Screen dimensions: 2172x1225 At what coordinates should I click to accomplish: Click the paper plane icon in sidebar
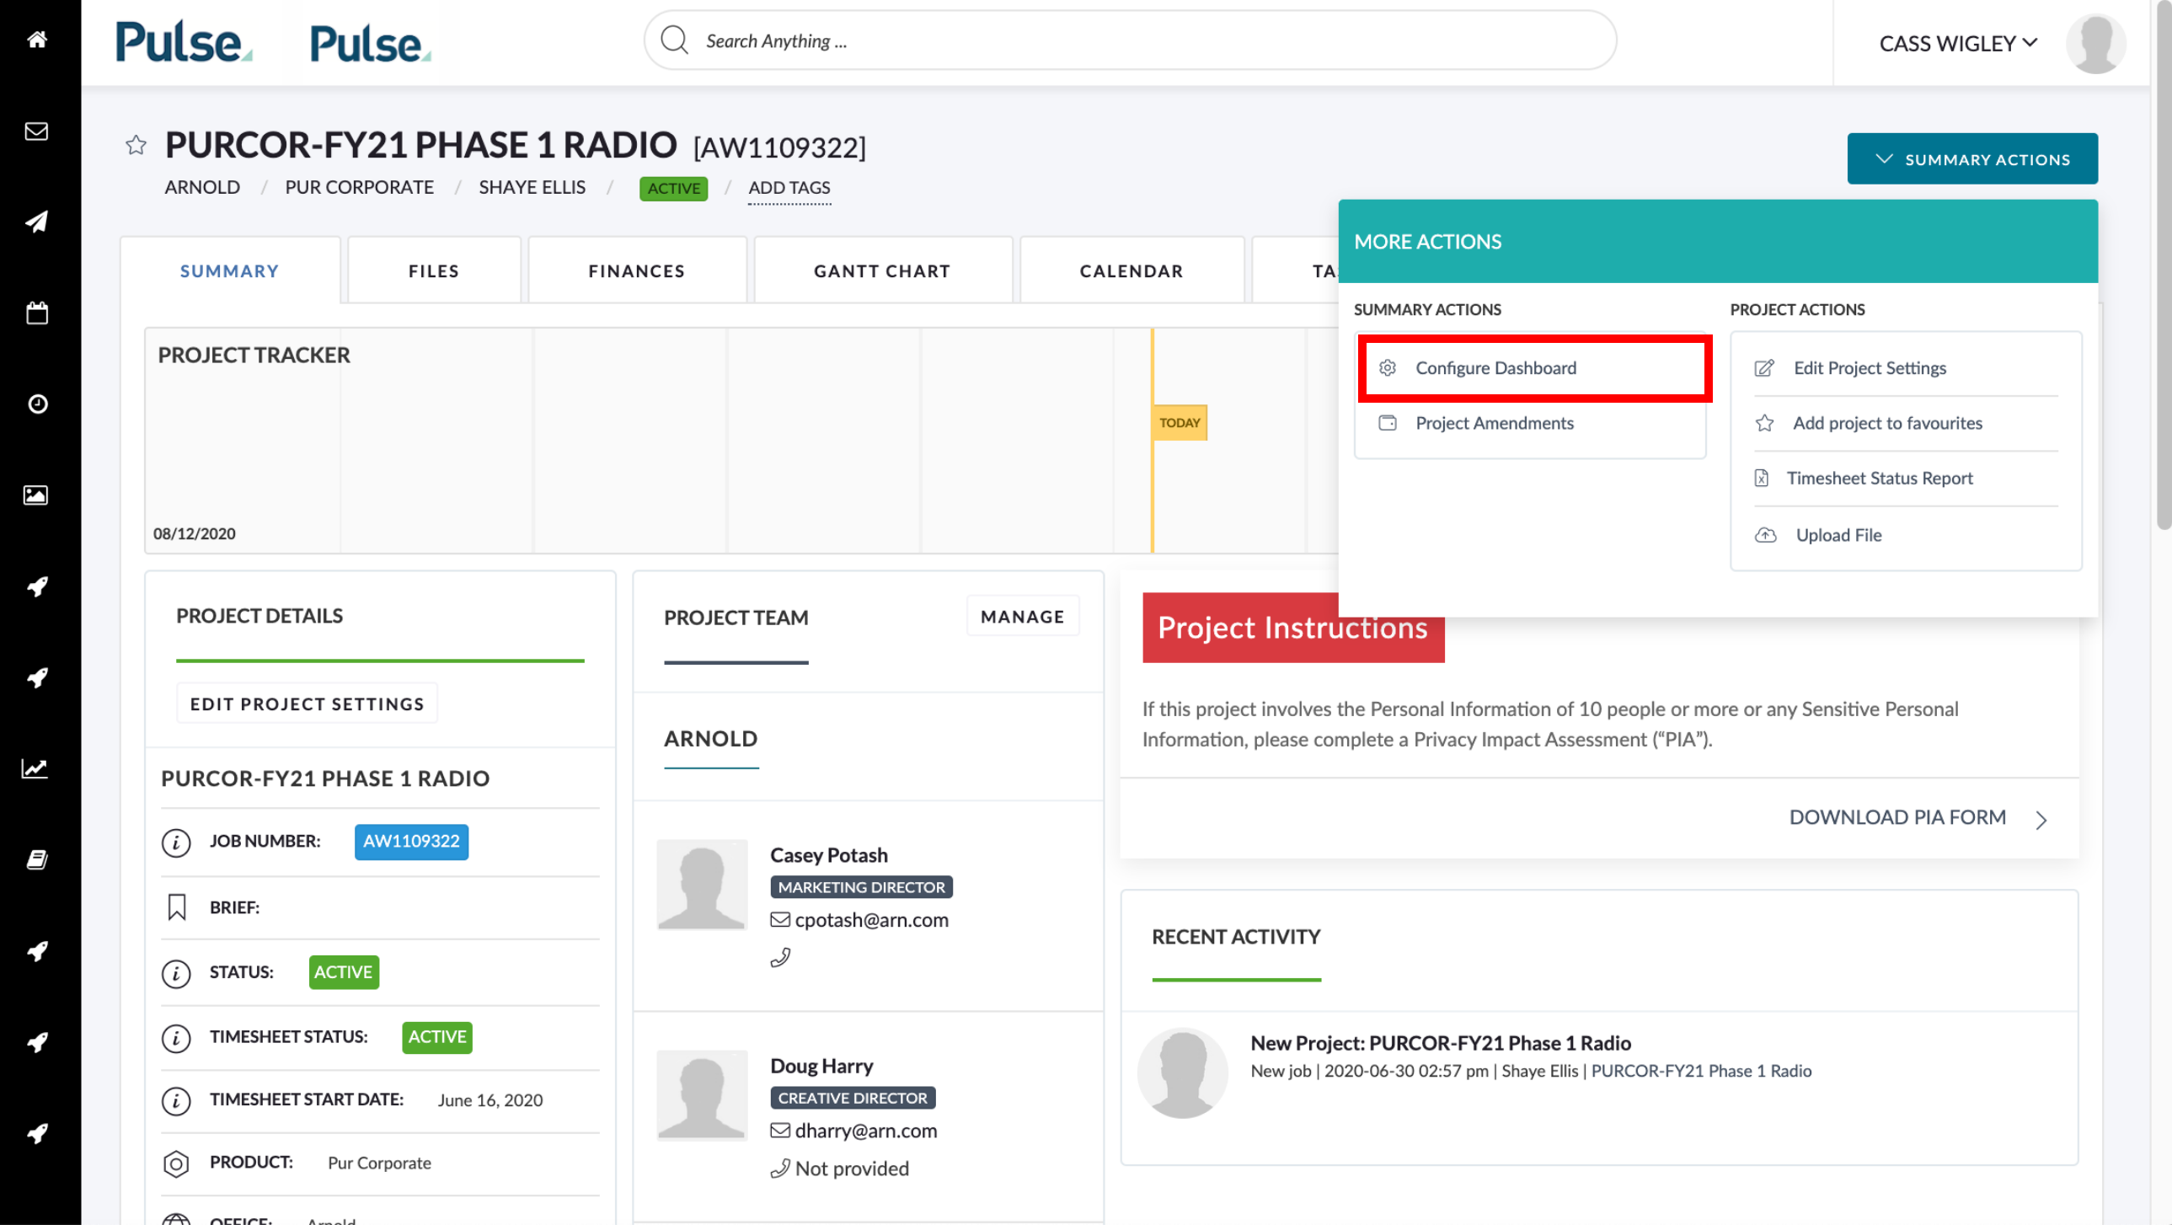pyautogui.click(x=36, y=221)
